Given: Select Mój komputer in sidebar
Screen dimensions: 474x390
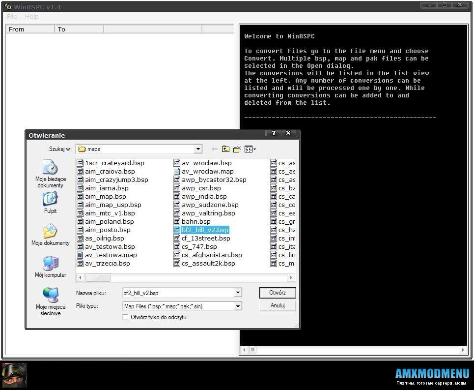Looking at the screenshot, I should (x=50, y=267).
